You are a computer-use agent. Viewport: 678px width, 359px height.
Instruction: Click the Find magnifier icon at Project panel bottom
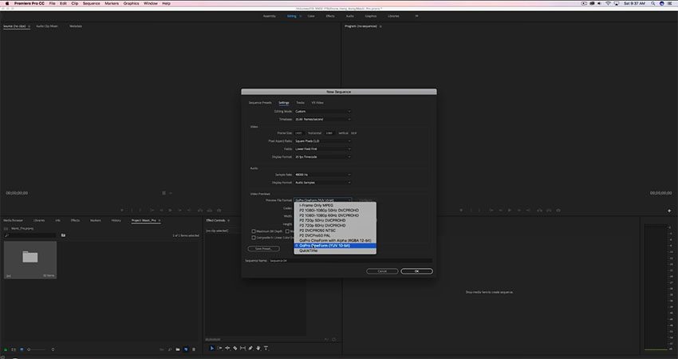(x=170, y=349)
